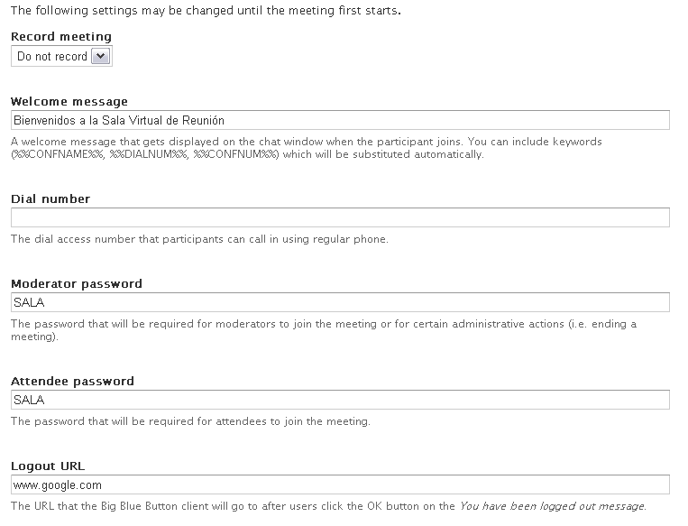Click the %%CONFNAME%% keyword in help text
The image size is (688, 526).
pos(58,154)
